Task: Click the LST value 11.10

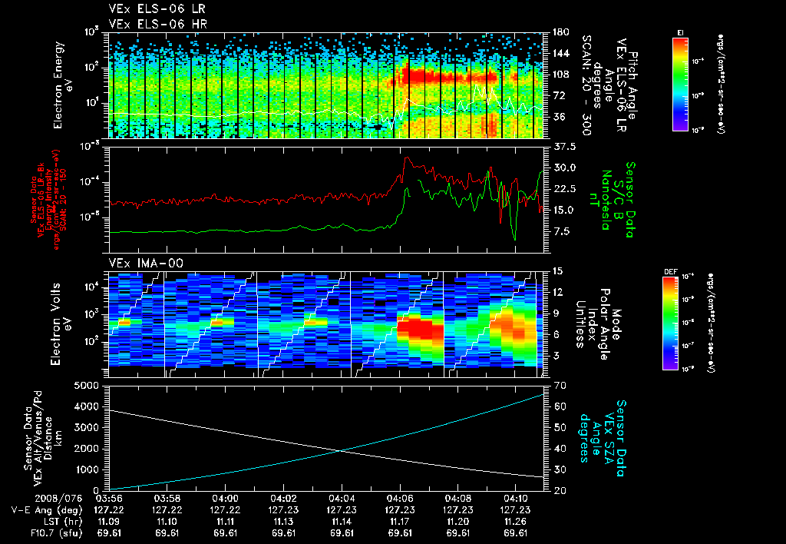Action: point(167,522)
